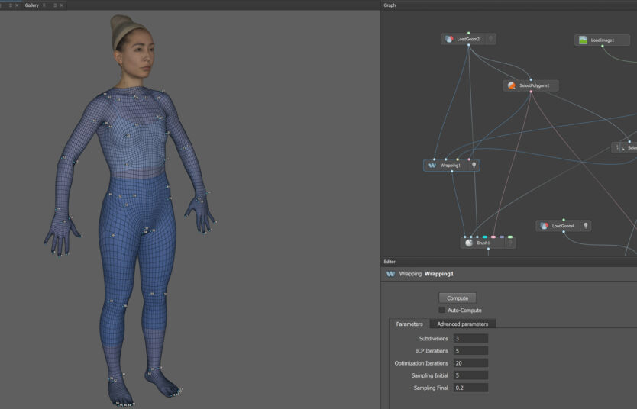Image resolution: width=637 pixels, height=409 pixels.
Task: Click the Subdivisions input field
Action: [470, 338]
